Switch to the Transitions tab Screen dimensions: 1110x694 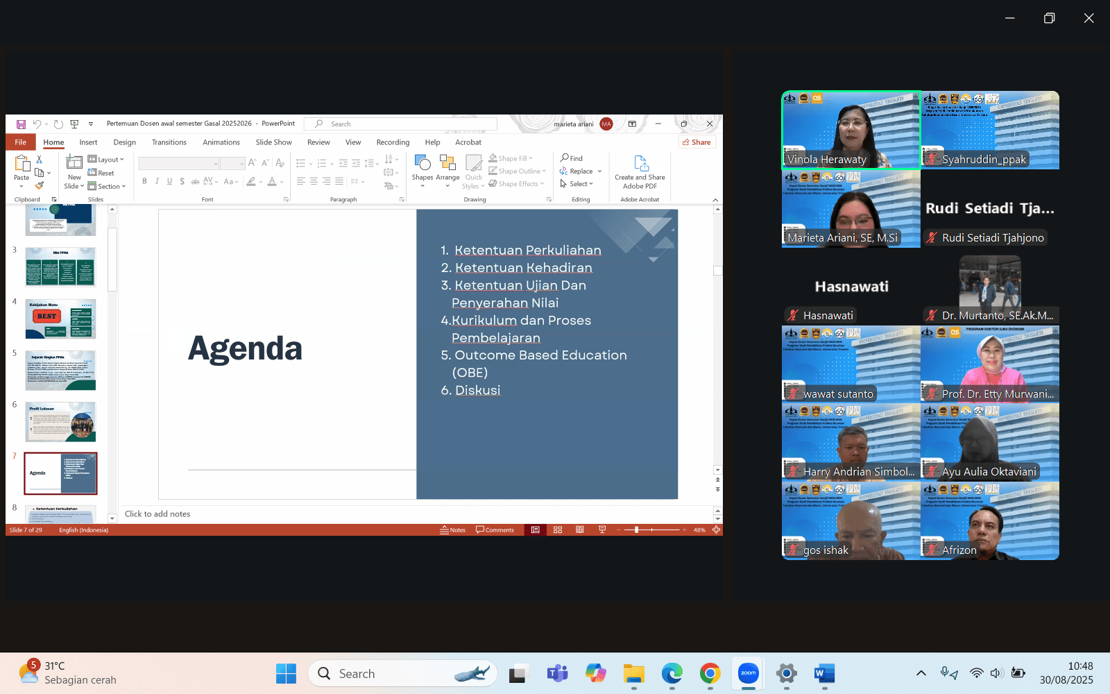click(x=169, y=142)
